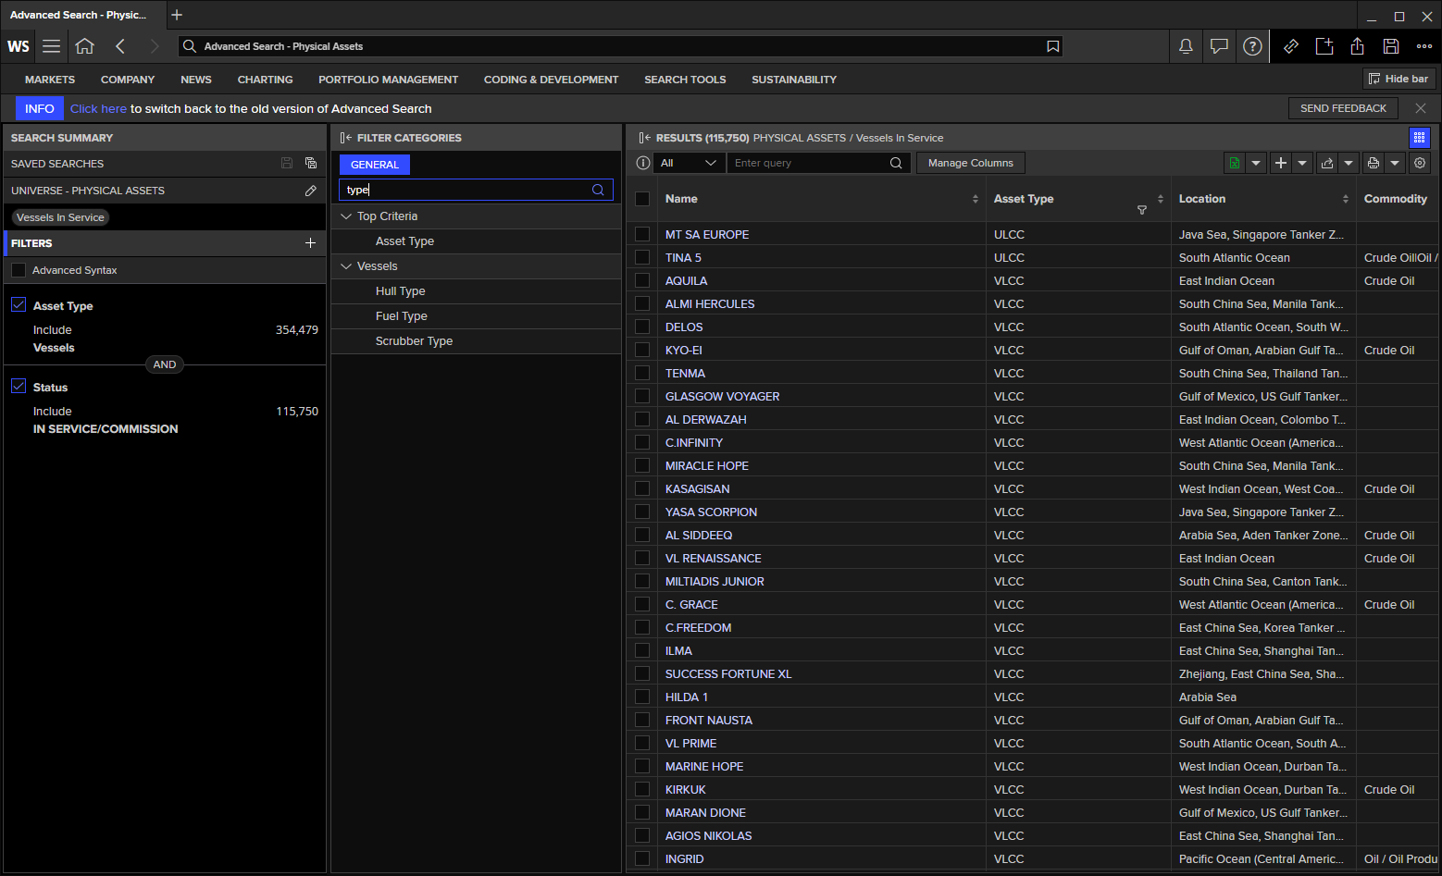Open results settings gear icon
This screenshot has height=876, width=1442.
pyautogui.click(x=1420, y=163)
